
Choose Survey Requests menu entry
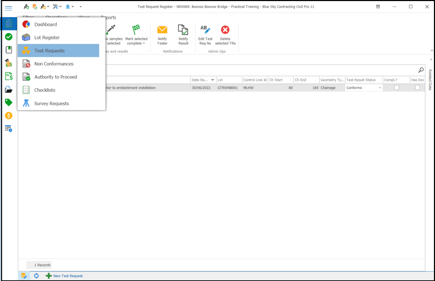coord(51,103)
